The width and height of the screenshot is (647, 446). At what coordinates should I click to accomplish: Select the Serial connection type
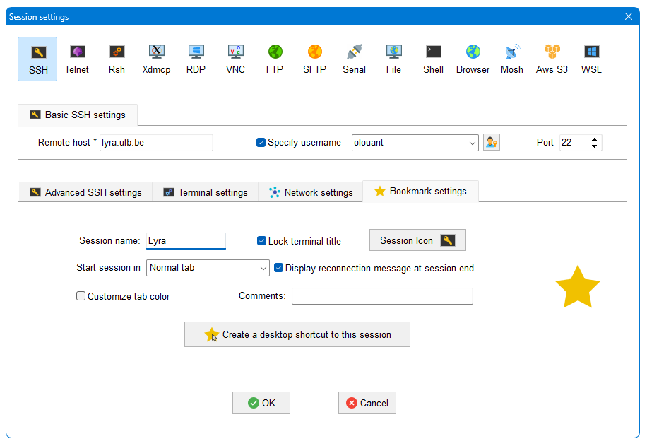click(x=354, y=59)
